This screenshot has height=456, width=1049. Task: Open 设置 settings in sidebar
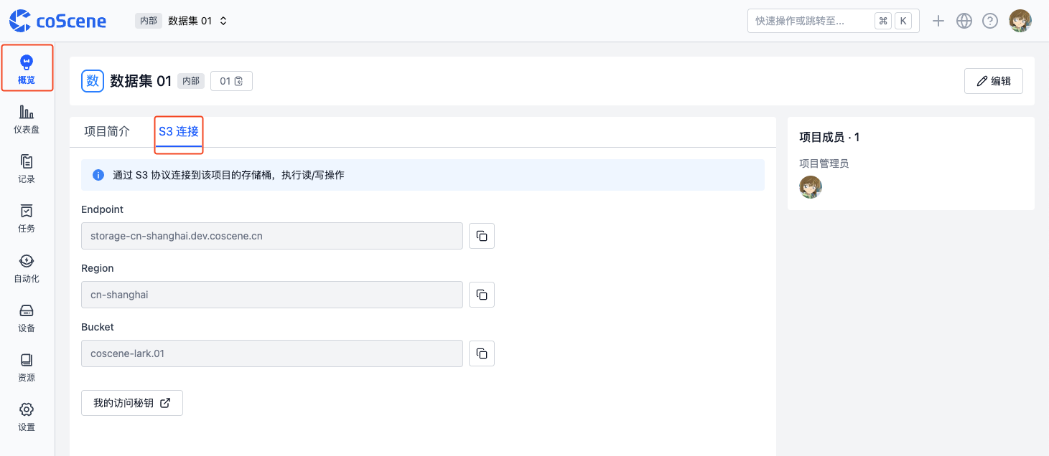click(27, 417)
